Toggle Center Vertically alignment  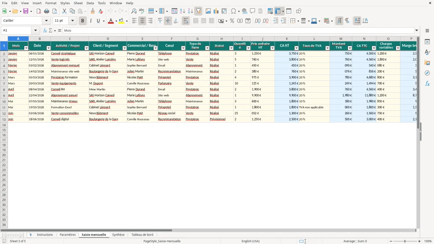(x=168, y=21)
